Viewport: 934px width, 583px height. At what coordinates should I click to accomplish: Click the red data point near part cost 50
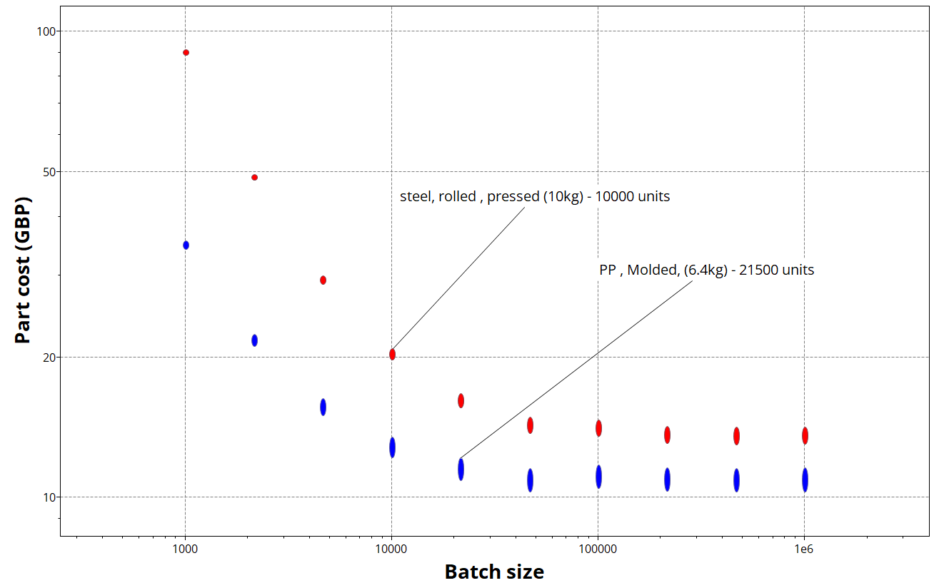[x=254, y=178]
